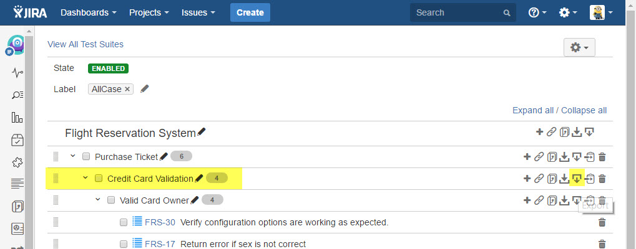Edit the Flight Reservation System name via pencil

(202, 133)
